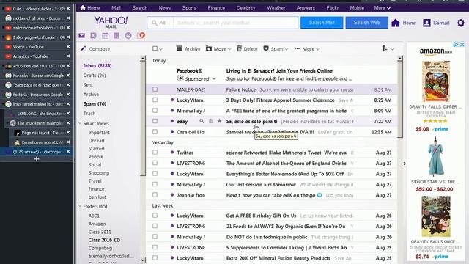Click the Move folder icon
This screenshot has width=469, height=264.
(209, 48)
